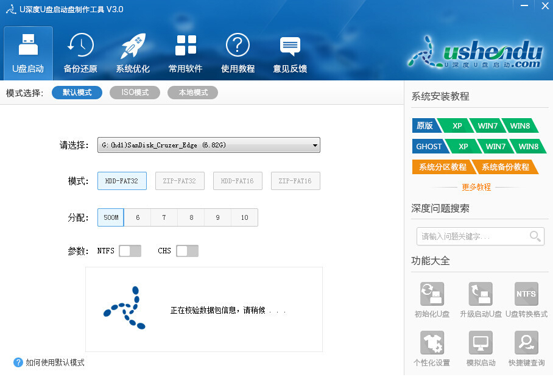The width and height of the screenshot is (553, 377).
Task: Select the 升级启动盘 upgrade icon
Action: click(x=481, y=294)
